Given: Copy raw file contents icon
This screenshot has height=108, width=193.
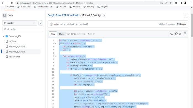Looking at the screenshot, I should [176, 34].
